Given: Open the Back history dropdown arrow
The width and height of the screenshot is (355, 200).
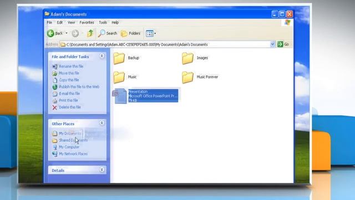Looking at the screenshot, I should [x=67, y=33].
